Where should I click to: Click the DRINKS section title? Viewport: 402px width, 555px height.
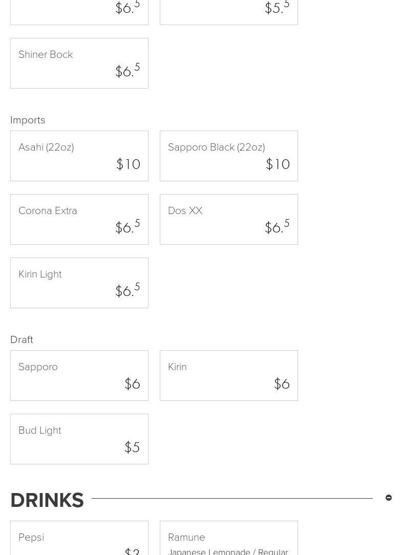click(x=47, y=500)
